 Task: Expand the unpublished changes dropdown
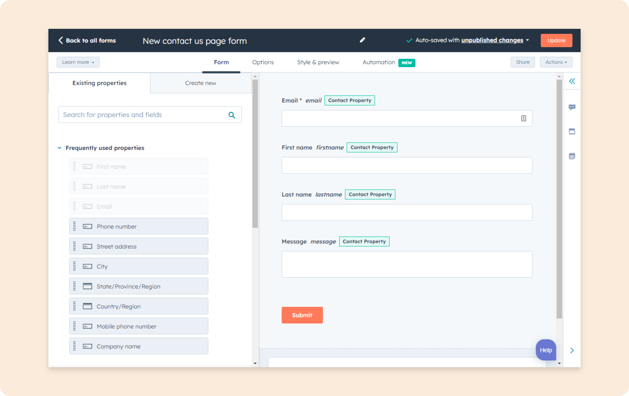[528, 40]
